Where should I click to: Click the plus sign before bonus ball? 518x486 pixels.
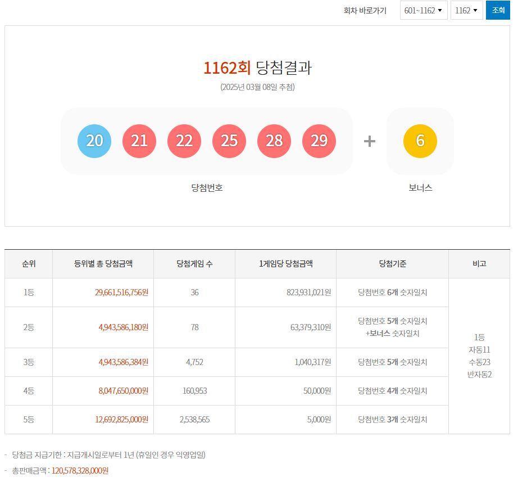coord(369,141)
